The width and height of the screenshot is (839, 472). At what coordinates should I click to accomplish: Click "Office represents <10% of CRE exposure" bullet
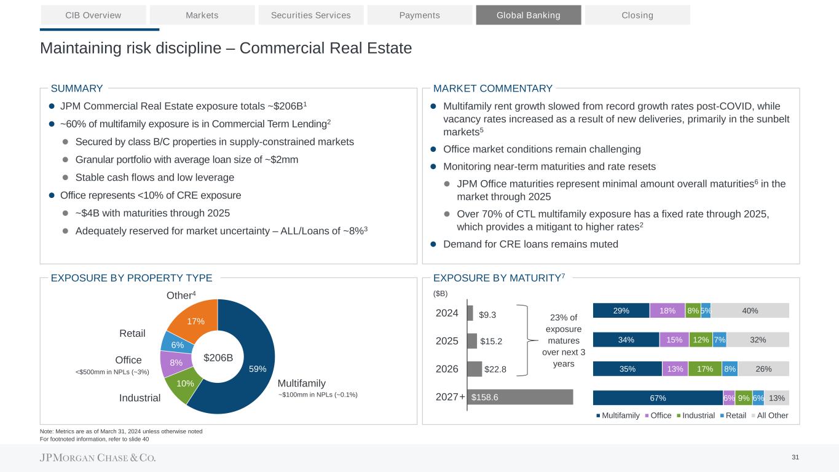(x=151, y=195)
